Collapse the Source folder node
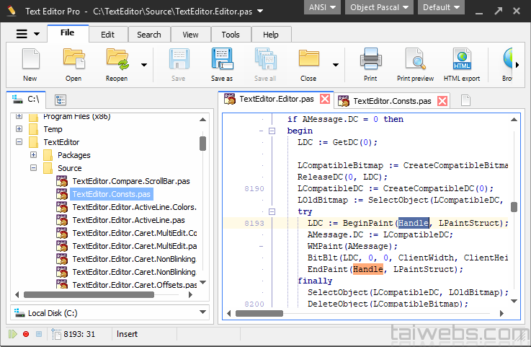The width and height of the screenshot is (531, 347). [x=33, y=168]
